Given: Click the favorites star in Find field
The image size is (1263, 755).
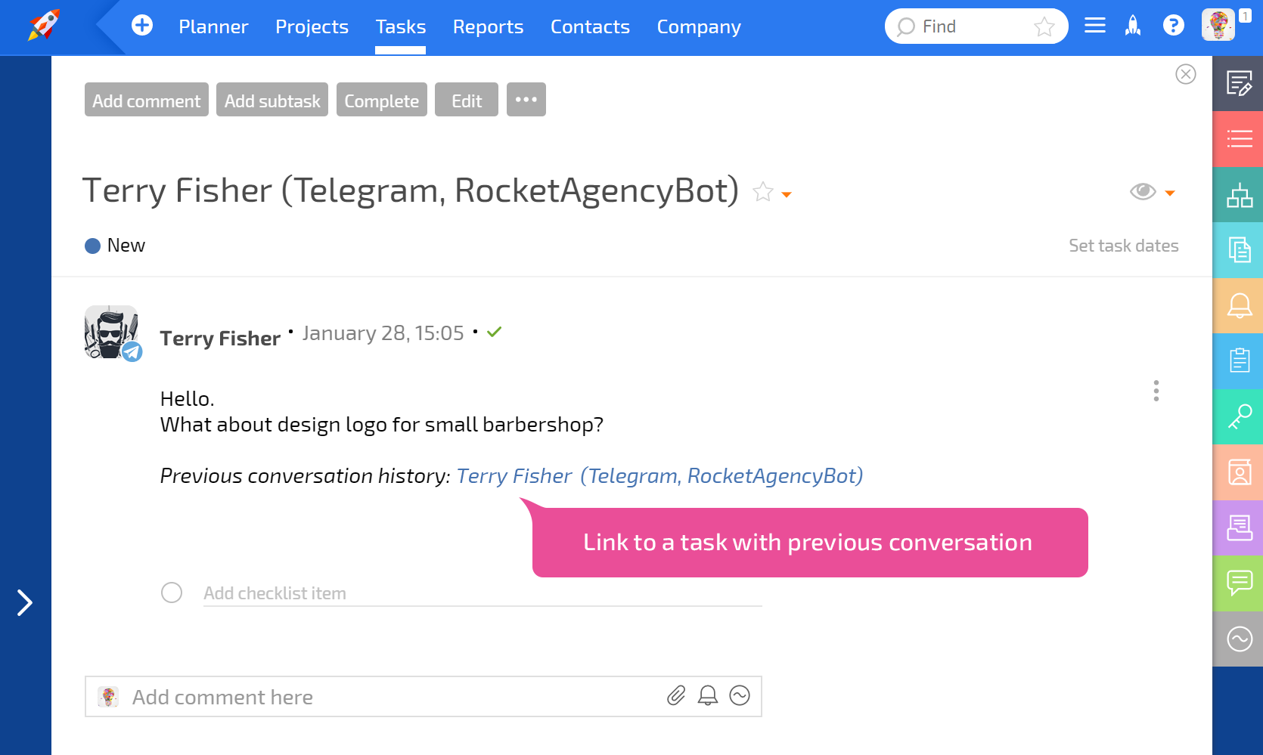Looking at the screenshot, I should (1044, 26).
